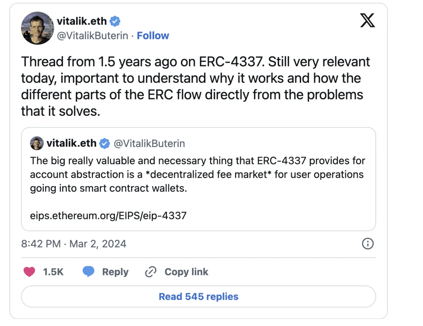Click @VitalikButerin handle in quoted tweet

pos(149,144)
